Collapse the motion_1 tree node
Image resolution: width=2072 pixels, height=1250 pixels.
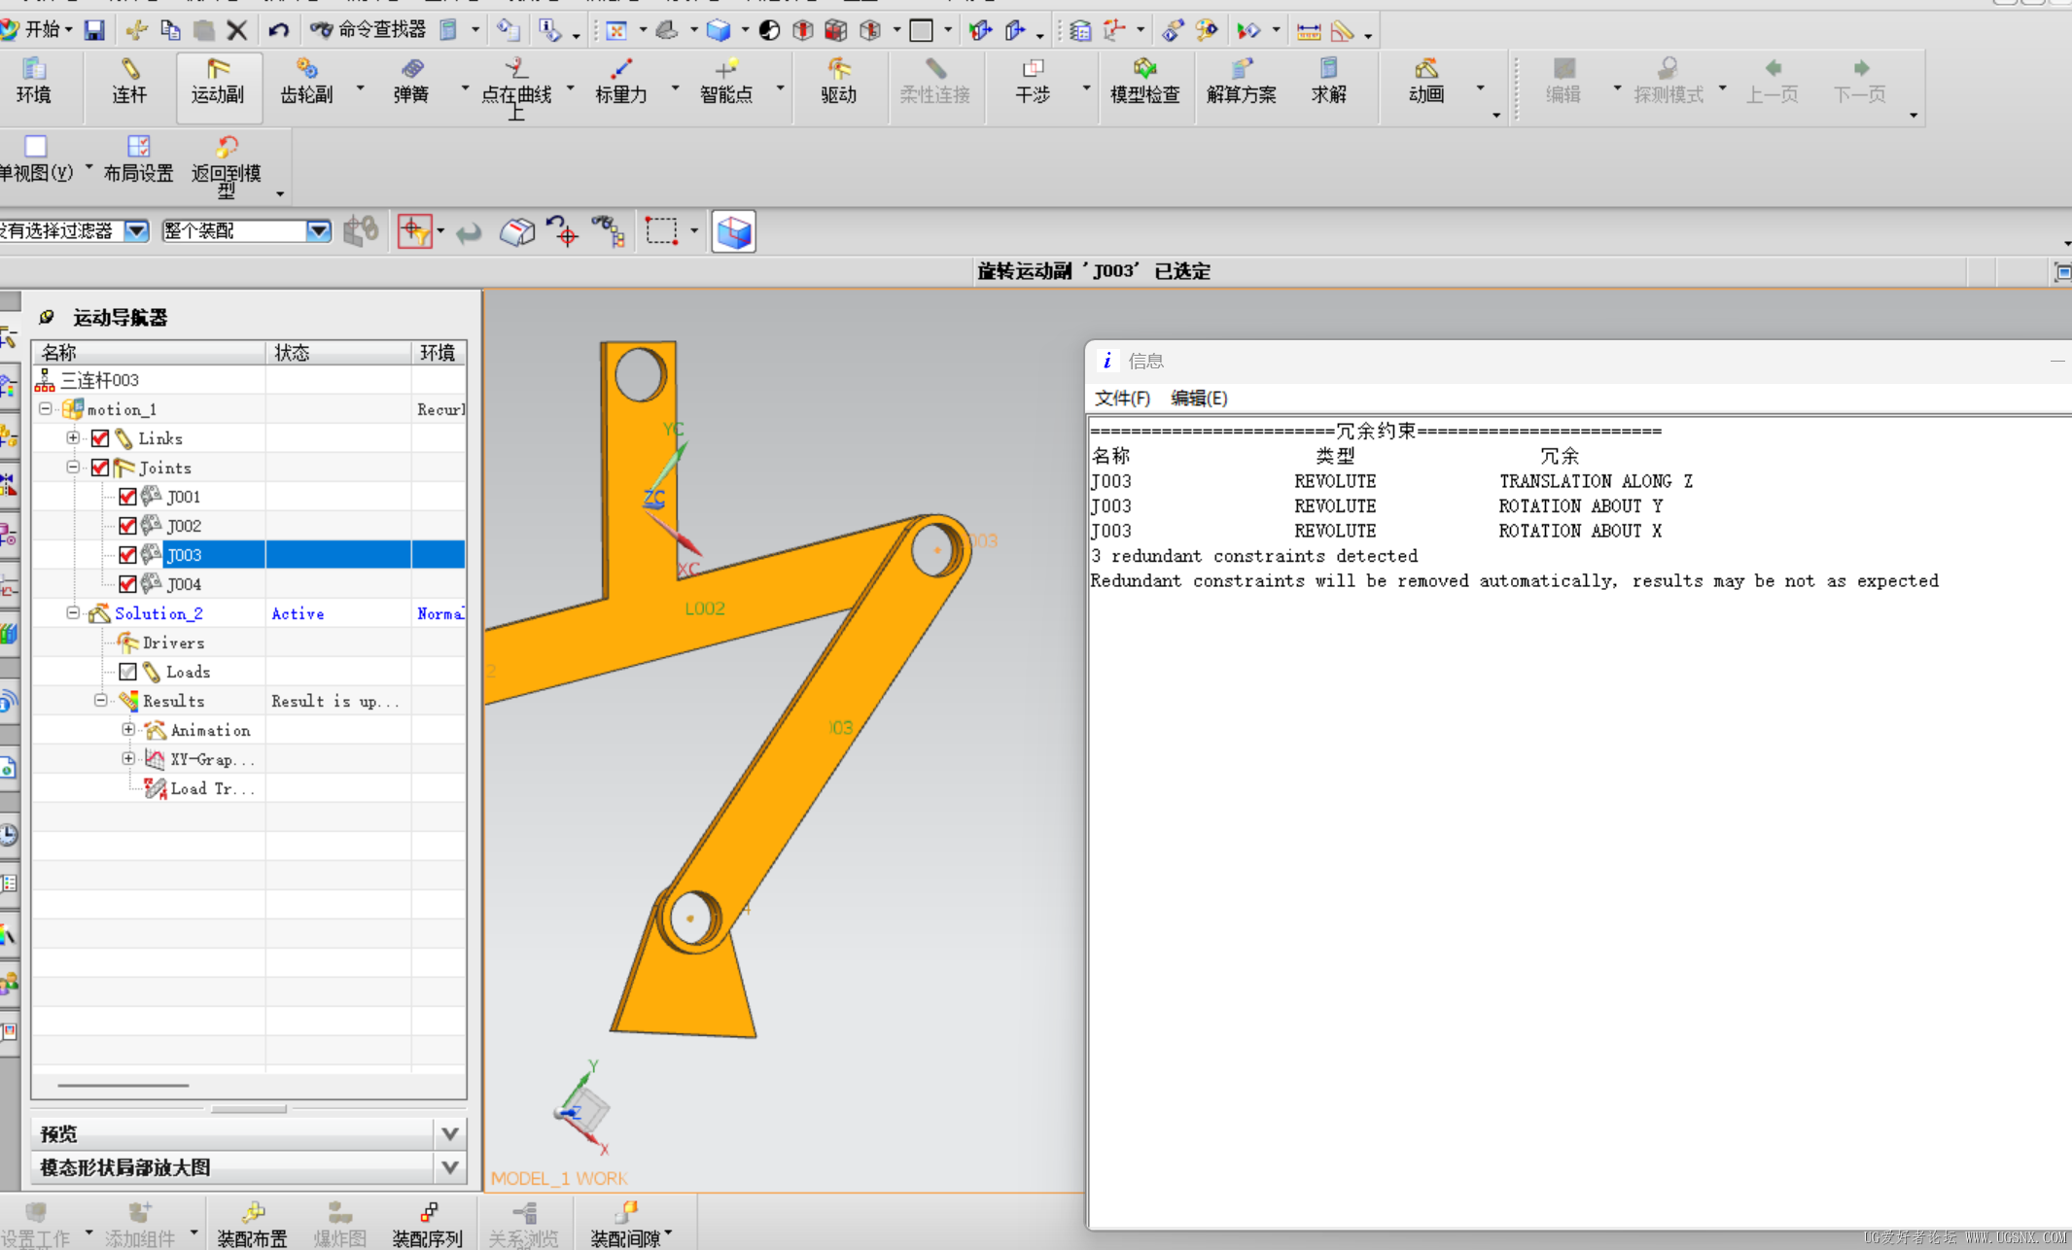[x=46, y=409]
